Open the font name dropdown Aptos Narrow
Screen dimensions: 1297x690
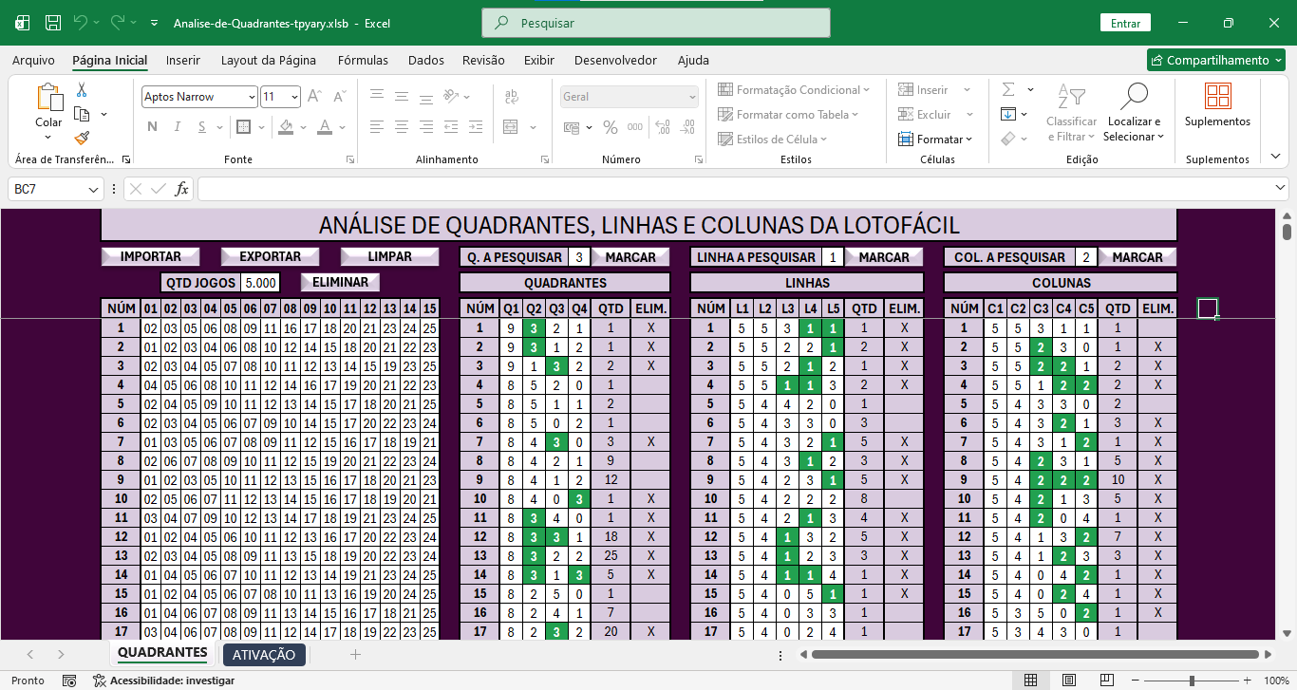click(252, 97)
